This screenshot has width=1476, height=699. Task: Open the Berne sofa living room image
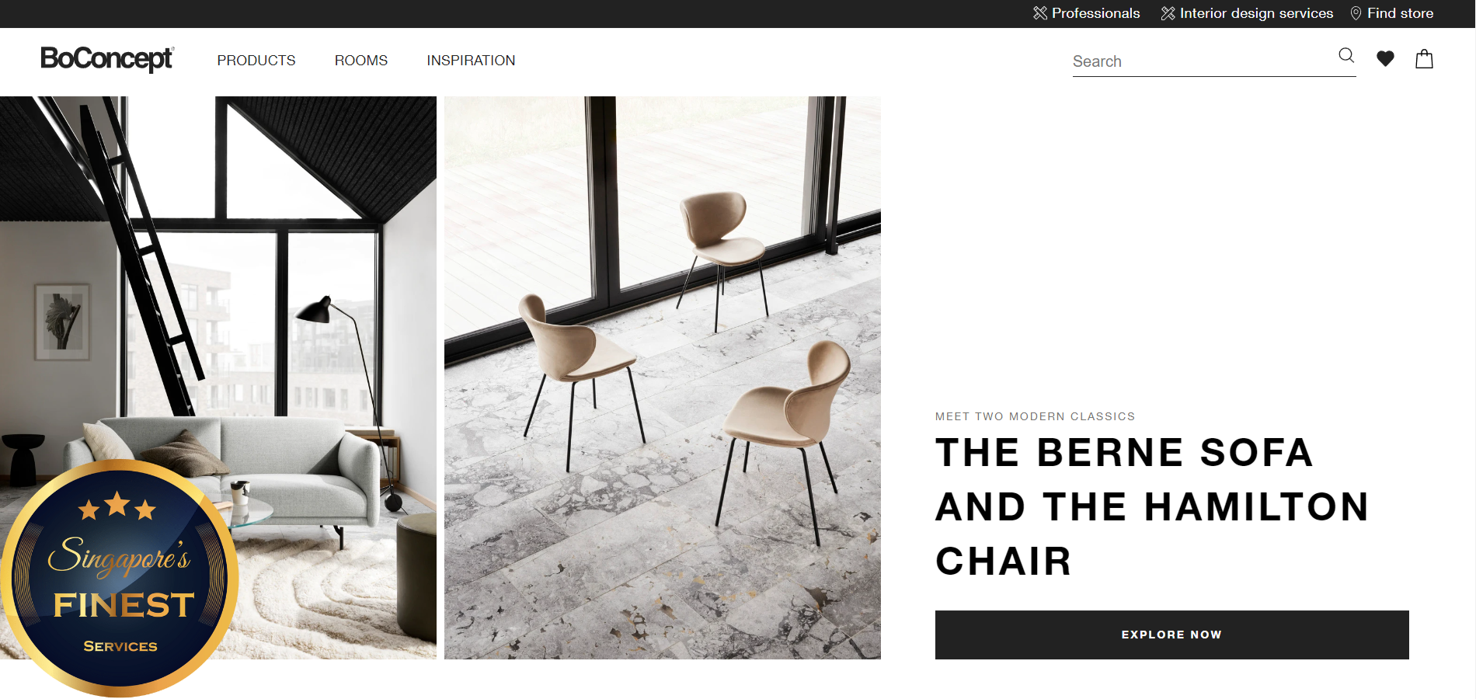[218, 377]
